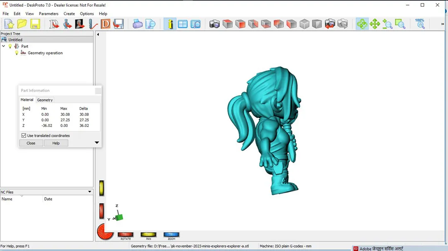Open print preview with the page magnifier icon

click(x=150, y=24)
